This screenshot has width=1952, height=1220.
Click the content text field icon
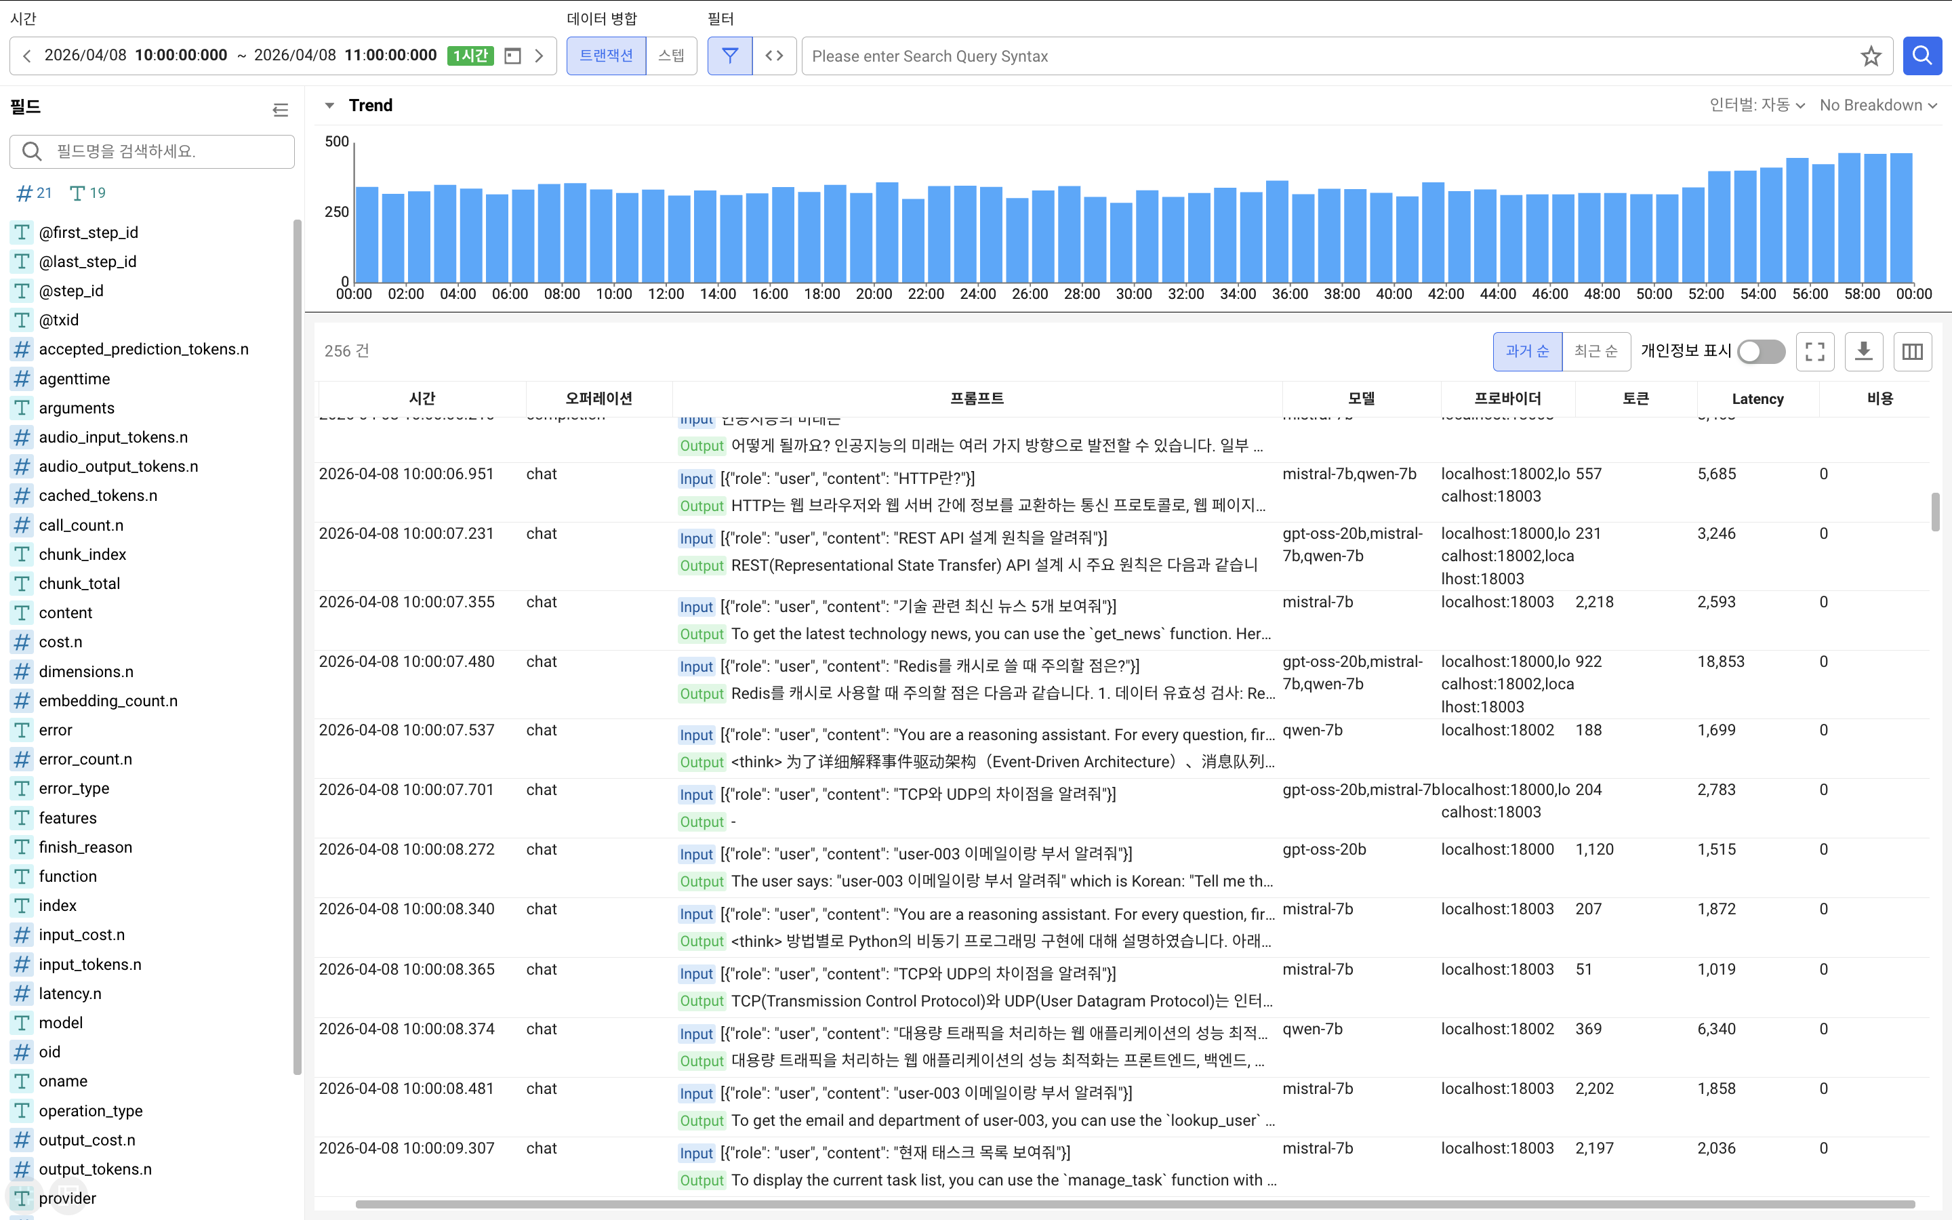[x=22, y=613]
